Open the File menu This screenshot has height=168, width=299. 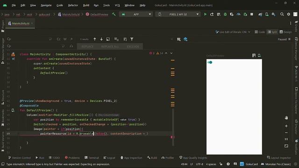coord(14,5)
